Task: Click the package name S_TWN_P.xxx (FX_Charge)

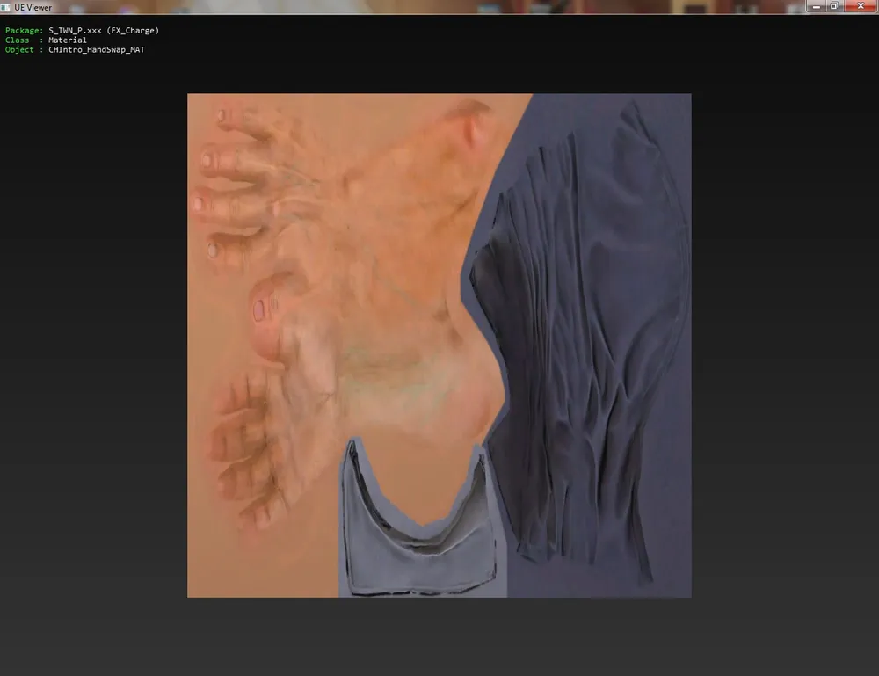Action: pyautogui.click(x=104, y=30)
